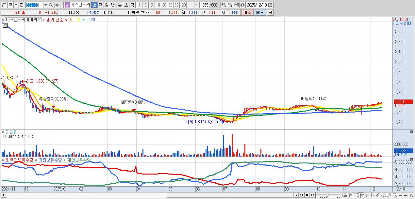This screenshot has width=415, height=199.
Task: Open the stock code dropdown arrow
Action: [45, 5]
